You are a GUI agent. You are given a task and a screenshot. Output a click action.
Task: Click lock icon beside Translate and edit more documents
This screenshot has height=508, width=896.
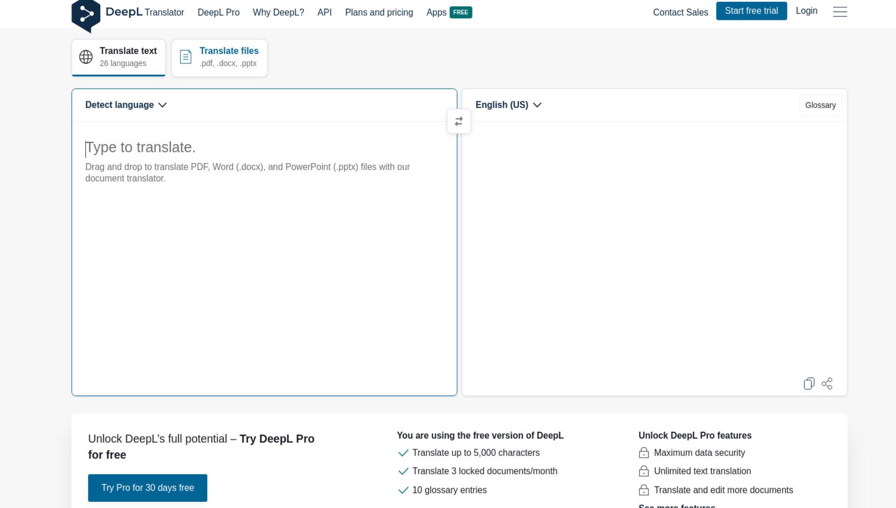(644, 490)
